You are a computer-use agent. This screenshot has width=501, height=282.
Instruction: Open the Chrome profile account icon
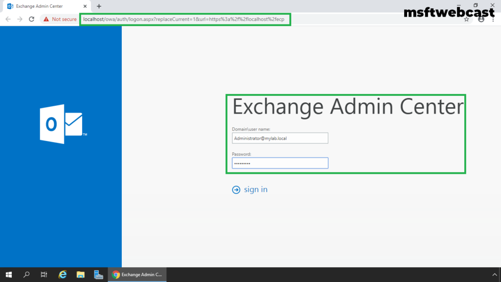point(481,20)
